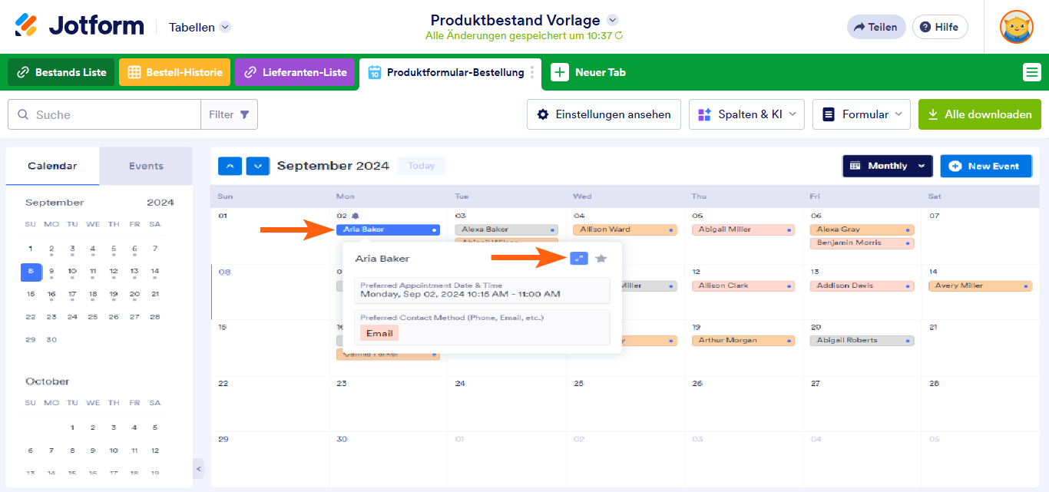Click the expand icon in Aria Baker popup
This screenshot has width=1049, height=492.
579,259
